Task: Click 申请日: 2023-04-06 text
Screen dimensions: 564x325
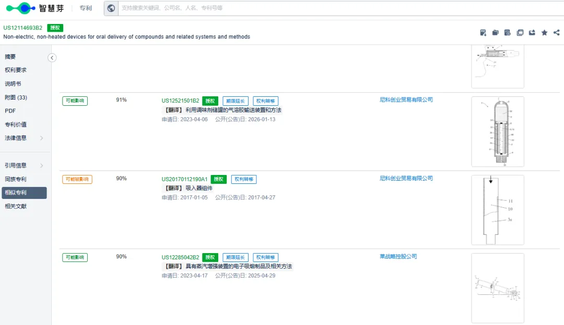Action: 184,119
